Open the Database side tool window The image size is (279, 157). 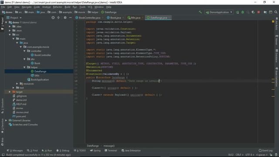(x=276, y=56)
